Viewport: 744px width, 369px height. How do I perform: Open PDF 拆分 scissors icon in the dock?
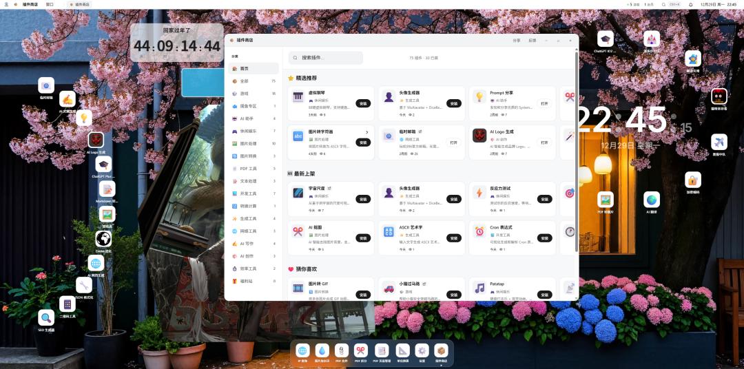point(360,350)
